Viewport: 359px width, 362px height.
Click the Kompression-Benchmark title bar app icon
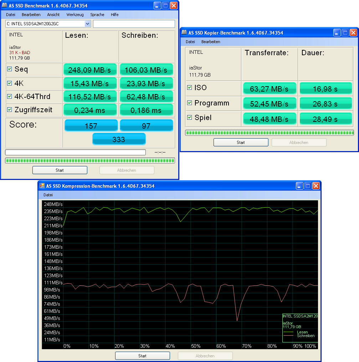[42, 186]
